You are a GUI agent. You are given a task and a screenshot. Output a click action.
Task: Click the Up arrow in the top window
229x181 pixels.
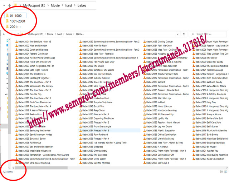10,6
